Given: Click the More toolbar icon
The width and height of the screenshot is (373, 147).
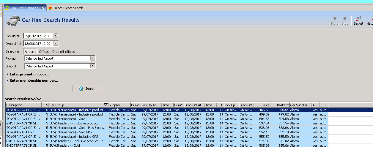Looking at the screenshot, I should click(x=335, y=20).
